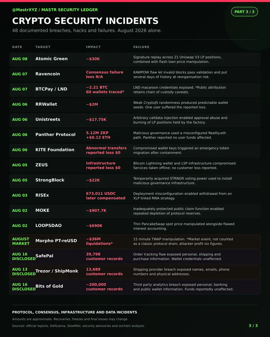Click the TARGET column header
Image resolution: width=270 pixels, height=337 pixels.
click(43, 47)
